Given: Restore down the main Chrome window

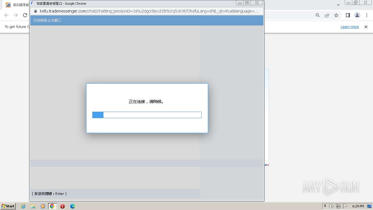Looking at the screenshot, I should coord(356,3).
